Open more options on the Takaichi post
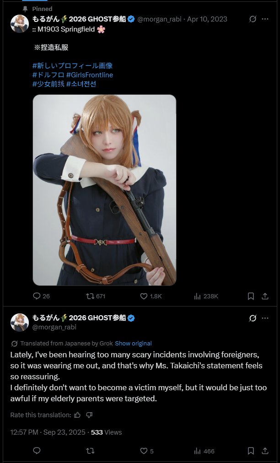Viewport: 280px width, 463px height. [265, 318]
